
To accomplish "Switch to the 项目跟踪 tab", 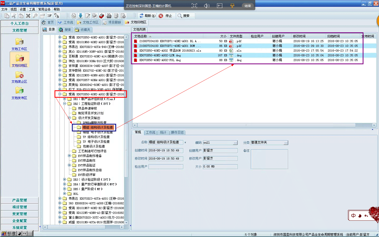I will [112, 22].
